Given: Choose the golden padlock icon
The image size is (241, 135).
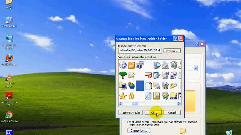Looking at the screenshot, I should pos(131,96).
